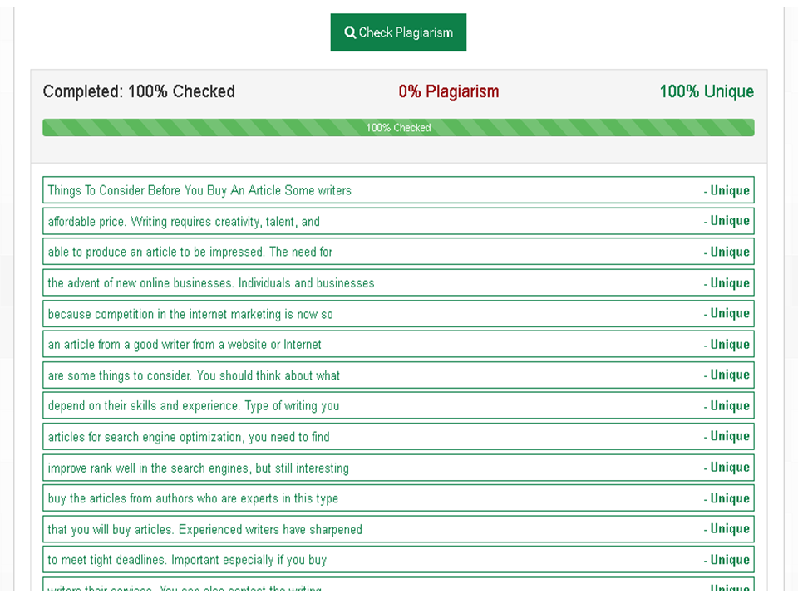The width and height of the screenshot is (798, 598).
Task: Click Unique next to 'that you will buy articles'
Action: (728, 528)
